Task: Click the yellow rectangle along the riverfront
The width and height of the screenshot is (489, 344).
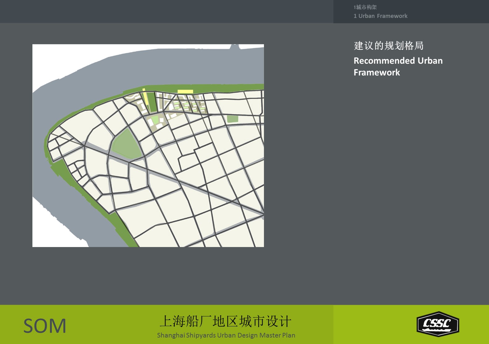Action: click(185, 92)
